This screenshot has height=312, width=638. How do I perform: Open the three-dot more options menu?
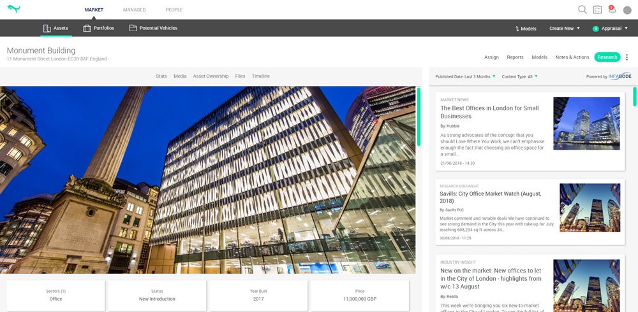click(627, 57)
